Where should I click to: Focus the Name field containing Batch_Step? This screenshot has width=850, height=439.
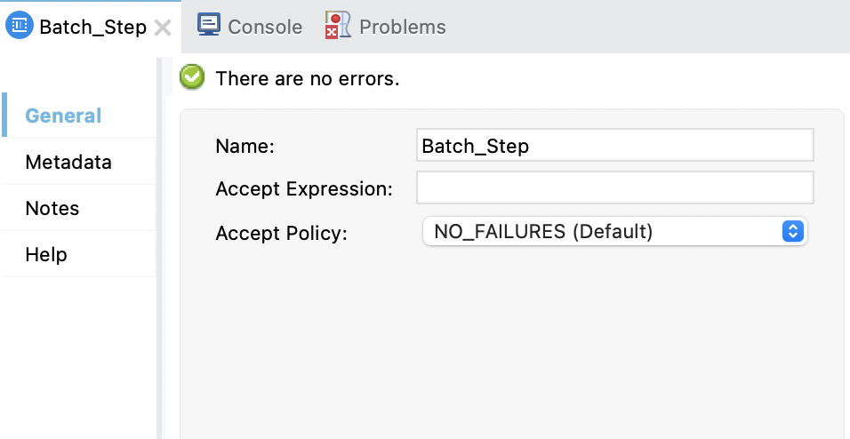[614, 146]
